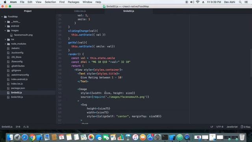Open Keynote app in the dock

point(128,137)
